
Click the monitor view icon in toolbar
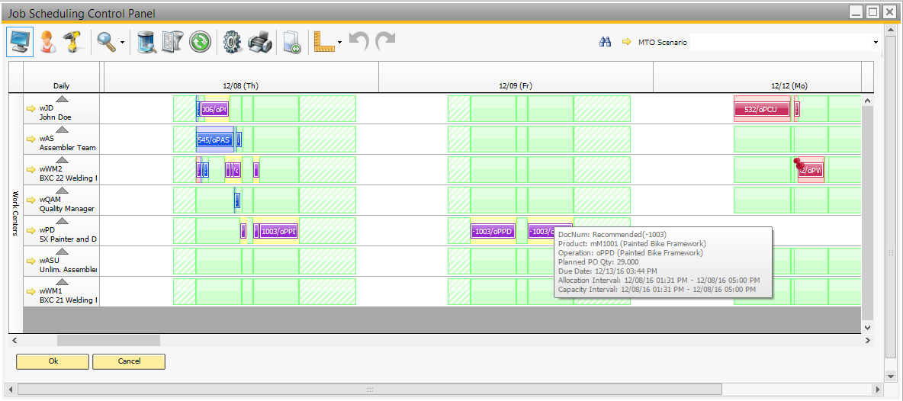20,42
